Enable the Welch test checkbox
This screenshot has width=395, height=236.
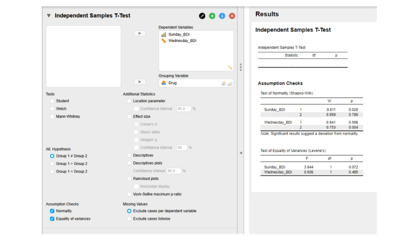(52, 109)
